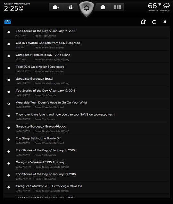Toggle read dot for Top Stories January 12

pos(9,92)
